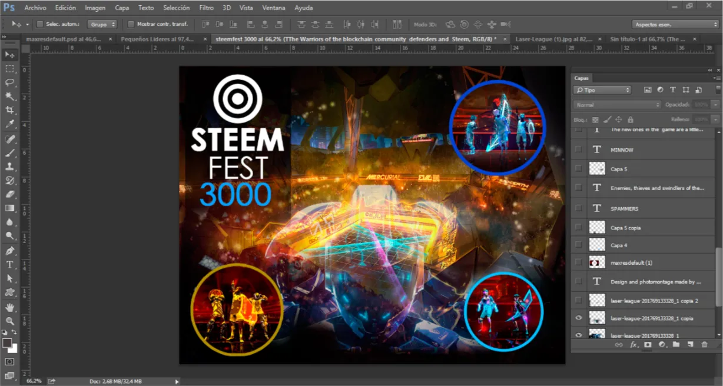Select the Magic Wand tool

[10, 96]
